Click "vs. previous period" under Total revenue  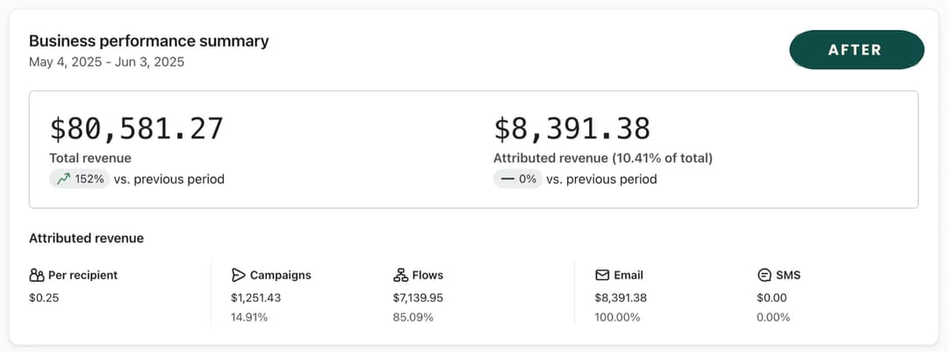point(169,180)
